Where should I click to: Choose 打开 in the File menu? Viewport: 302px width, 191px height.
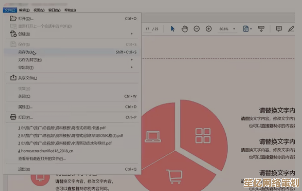(25, 19)
